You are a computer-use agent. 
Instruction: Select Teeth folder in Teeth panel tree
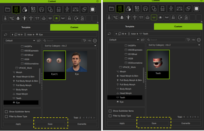coord(125,98)
